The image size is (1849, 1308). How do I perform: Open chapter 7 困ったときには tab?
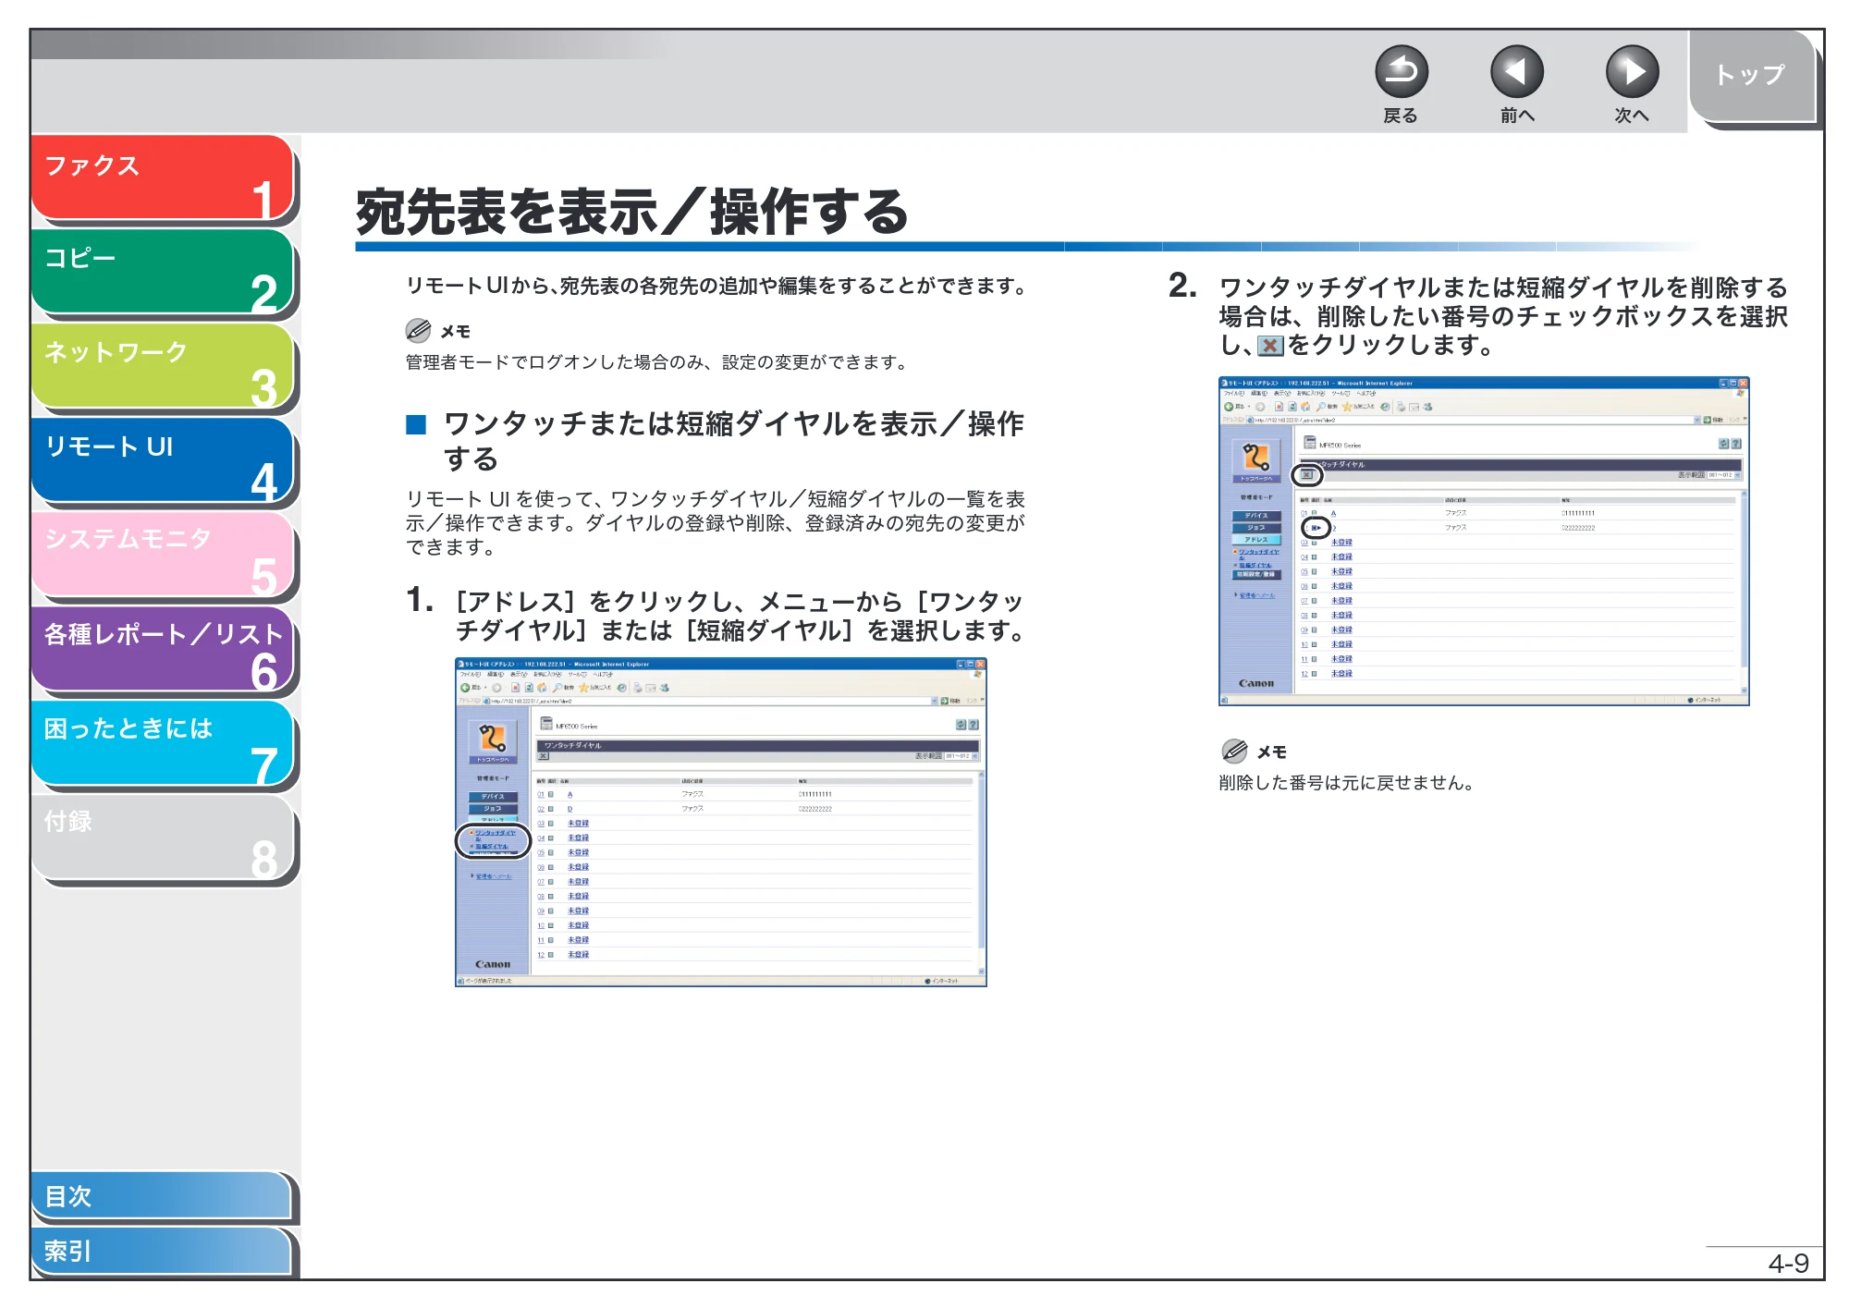click(x=163, y=742)
